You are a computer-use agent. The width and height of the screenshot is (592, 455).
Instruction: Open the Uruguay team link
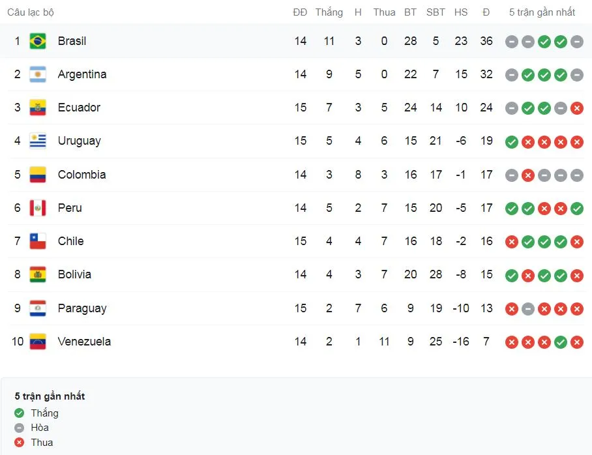point(79,141)
